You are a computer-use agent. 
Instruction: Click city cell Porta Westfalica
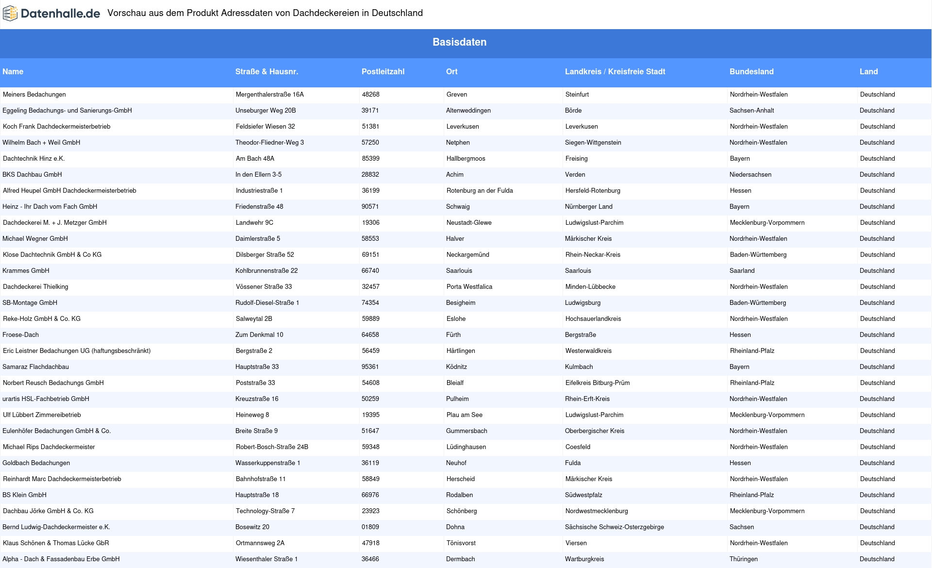(x=469, y=287)
